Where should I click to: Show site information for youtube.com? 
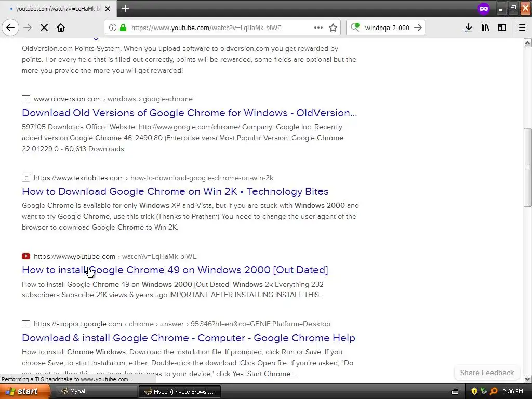113,28
